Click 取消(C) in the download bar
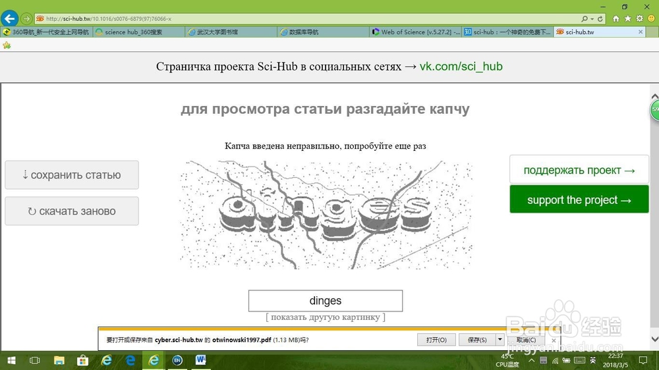 point(526,340)
